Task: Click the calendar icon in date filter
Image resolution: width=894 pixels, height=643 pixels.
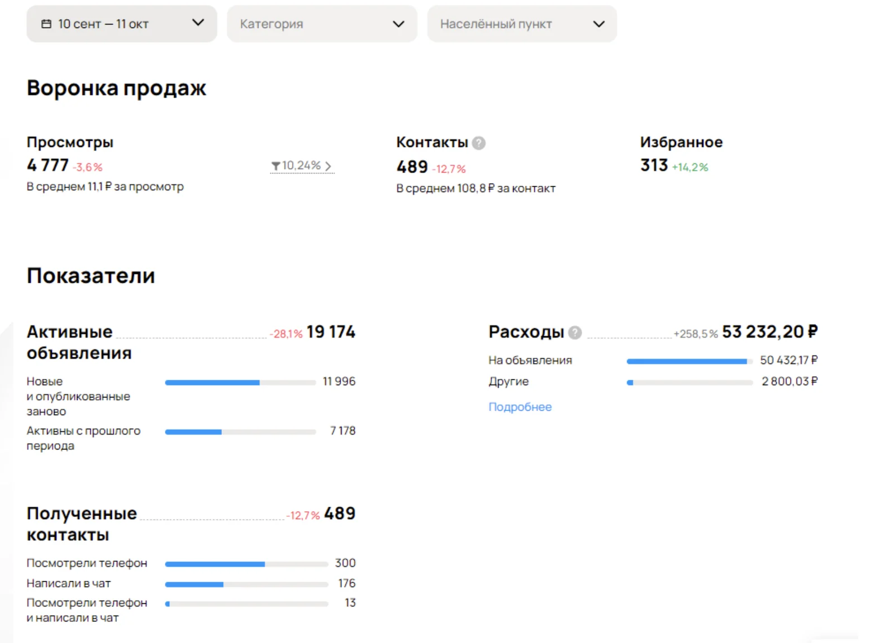Action: [46, 24]
